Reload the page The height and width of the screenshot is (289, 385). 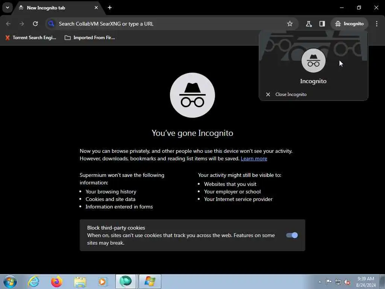tap(35, 24)
